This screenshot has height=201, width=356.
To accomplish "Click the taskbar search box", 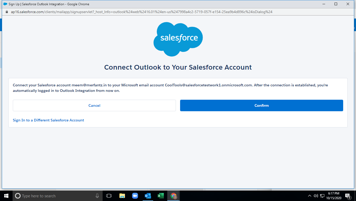I will tap(57, 196).
